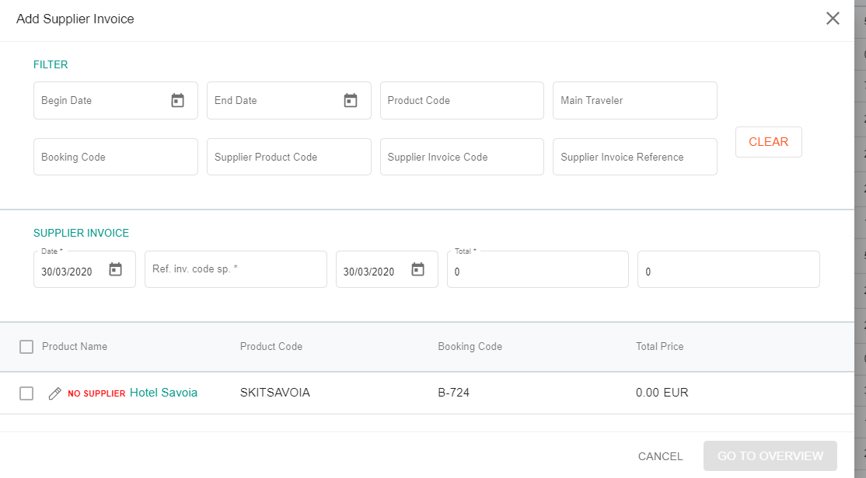The height and width of the screenshot is (478, 866).
Task: Click the second 30/03/2020 date text field
Action: point(369,272)
